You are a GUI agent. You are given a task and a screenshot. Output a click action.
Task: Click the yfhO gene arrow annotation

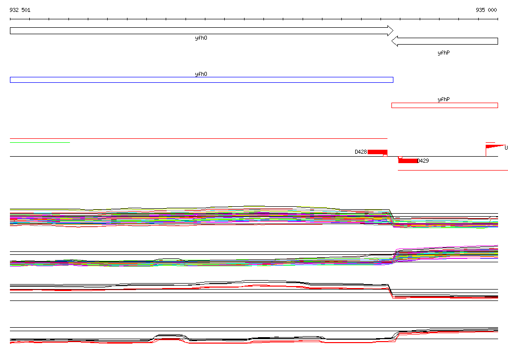pos(201,31)
